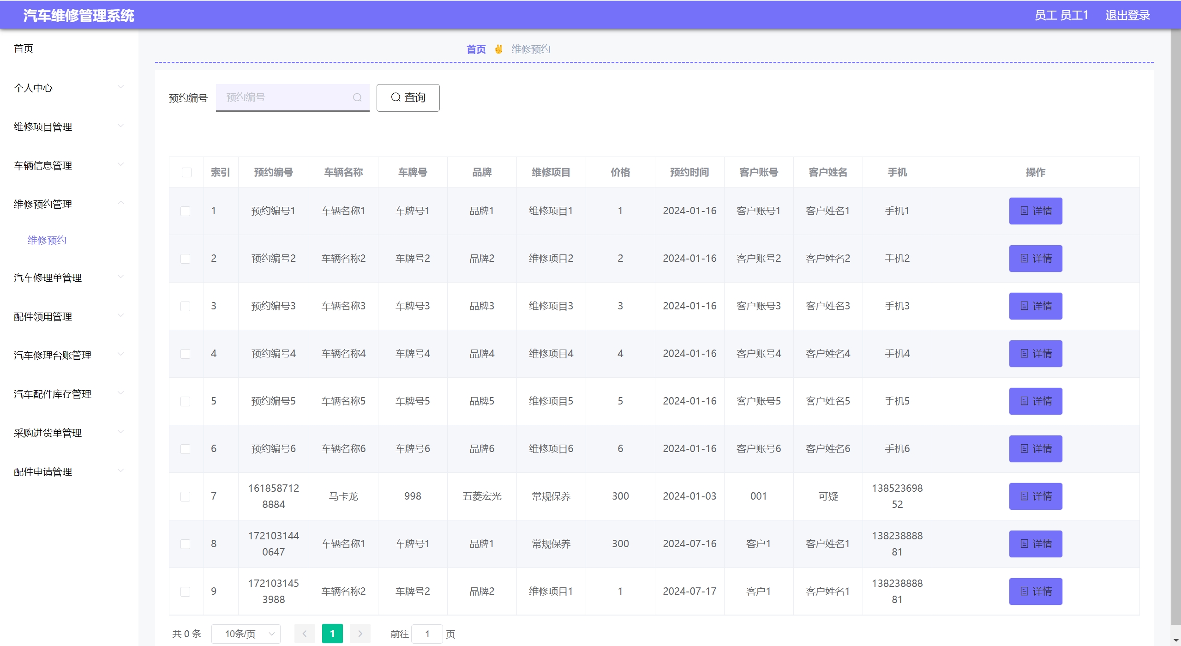Screen dimensions: 1181x646
Task: Open the 10条/页 page size dropdown
Action: (246, 634)
